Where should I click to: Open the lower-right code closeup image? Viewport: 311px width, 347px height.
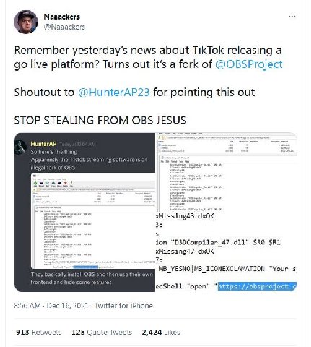tap(227, 252)
